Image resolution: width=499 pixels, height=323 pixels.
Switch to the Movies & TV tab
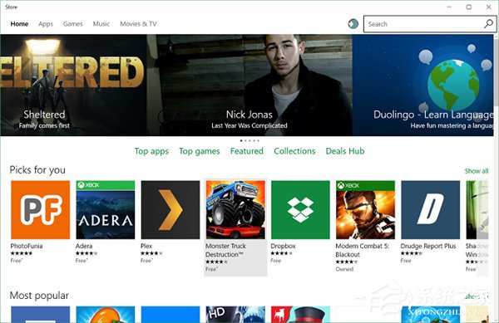138,24
